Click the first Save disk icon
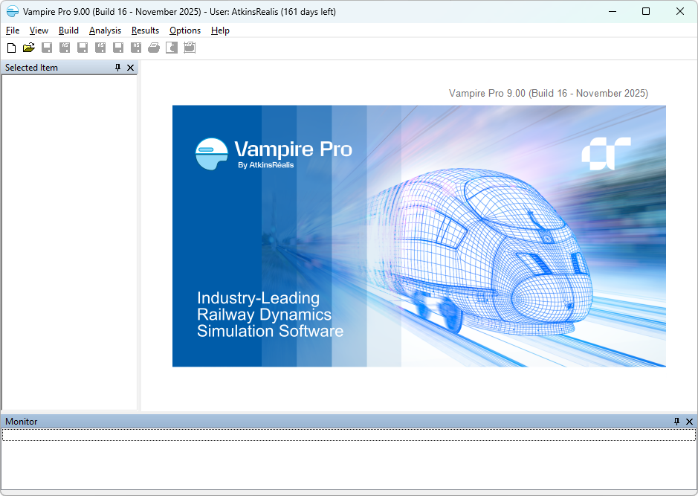 pyautogui.click(x=47, y=48)
